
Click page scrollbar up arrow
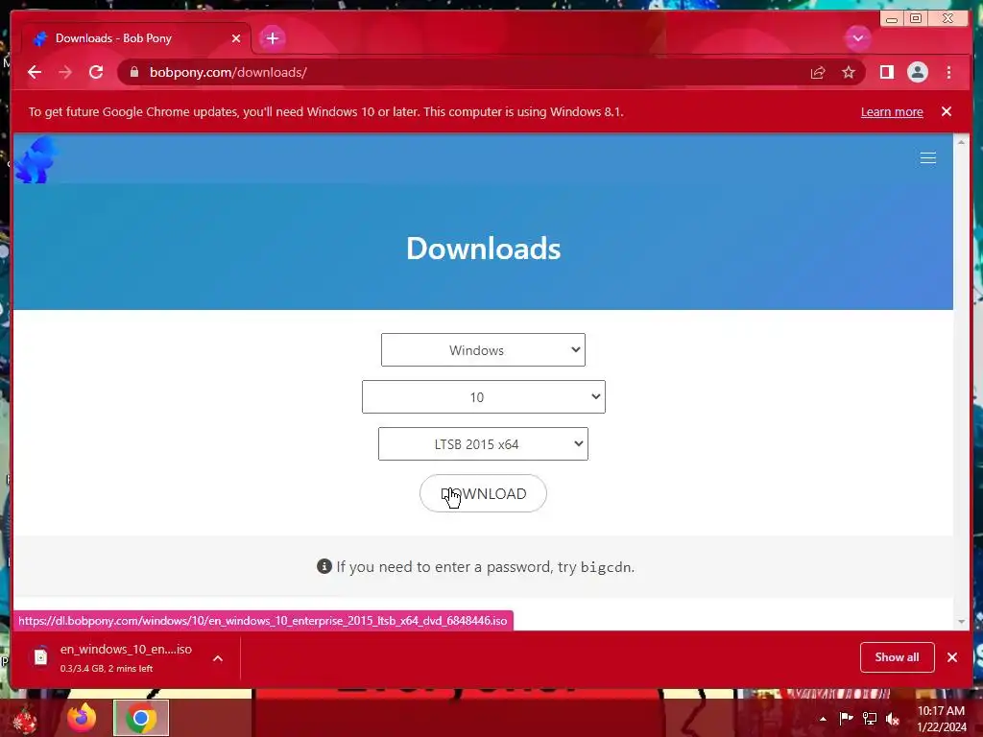pos(962,142)
